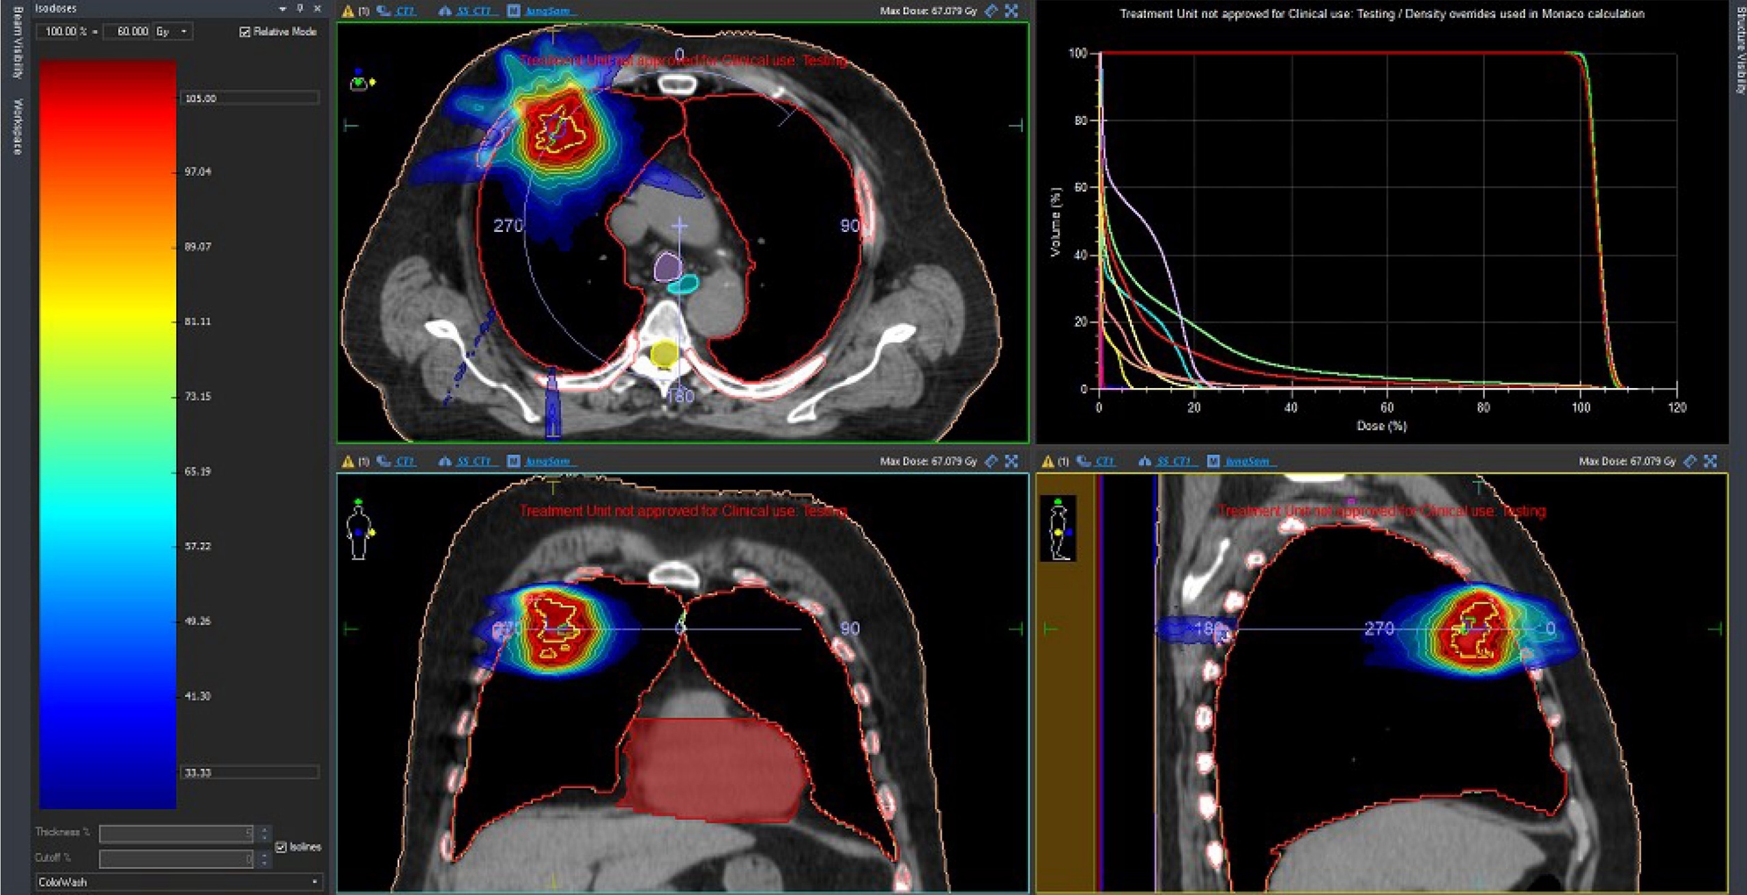Click the Thickness % stepper arrows
The height and width of the screenshot is (895, 1747).
click(264, 834)
